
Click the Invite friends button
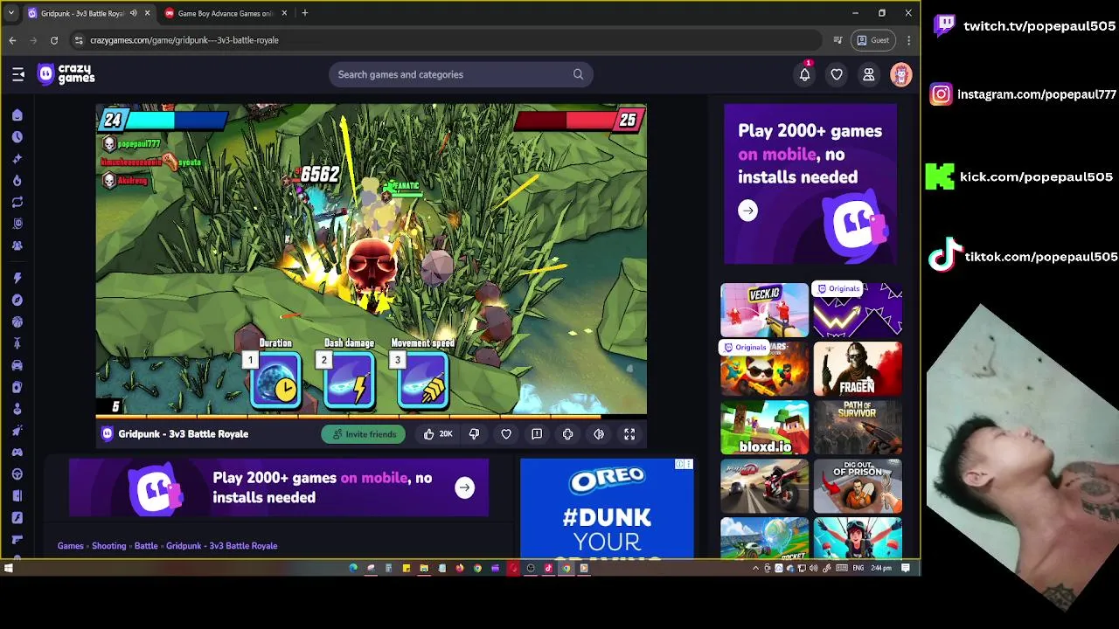coord(364,434)
